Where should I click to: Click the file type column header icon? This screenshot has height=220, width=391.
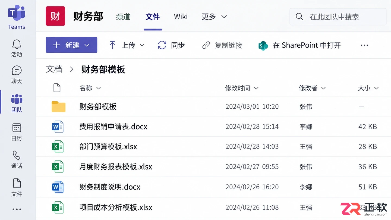tap(57, 88)
